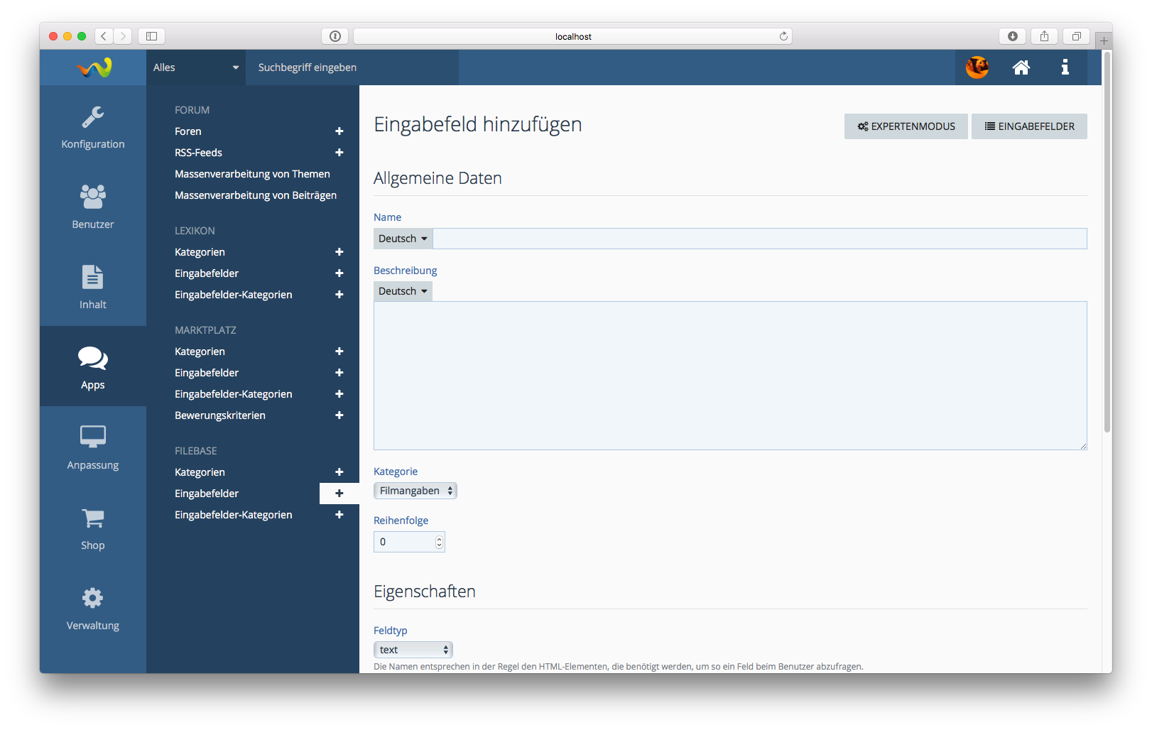Open the Benutzer users section
This screenshot has width=1152, height=730.
[92, 207]
